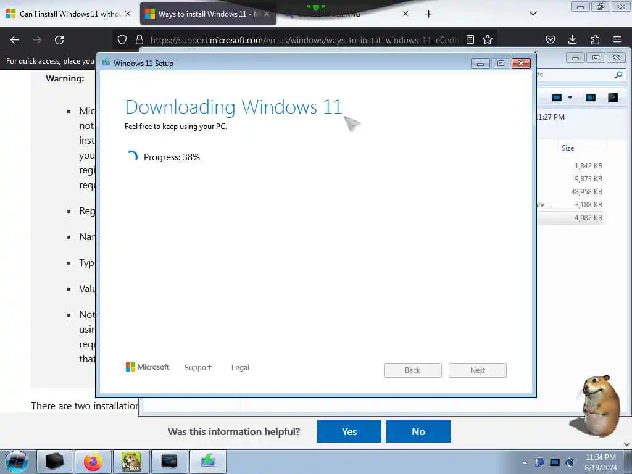Open the Windows 11 Setup taskbar icon
Viewport: 632px width, 474px height.
208,461
